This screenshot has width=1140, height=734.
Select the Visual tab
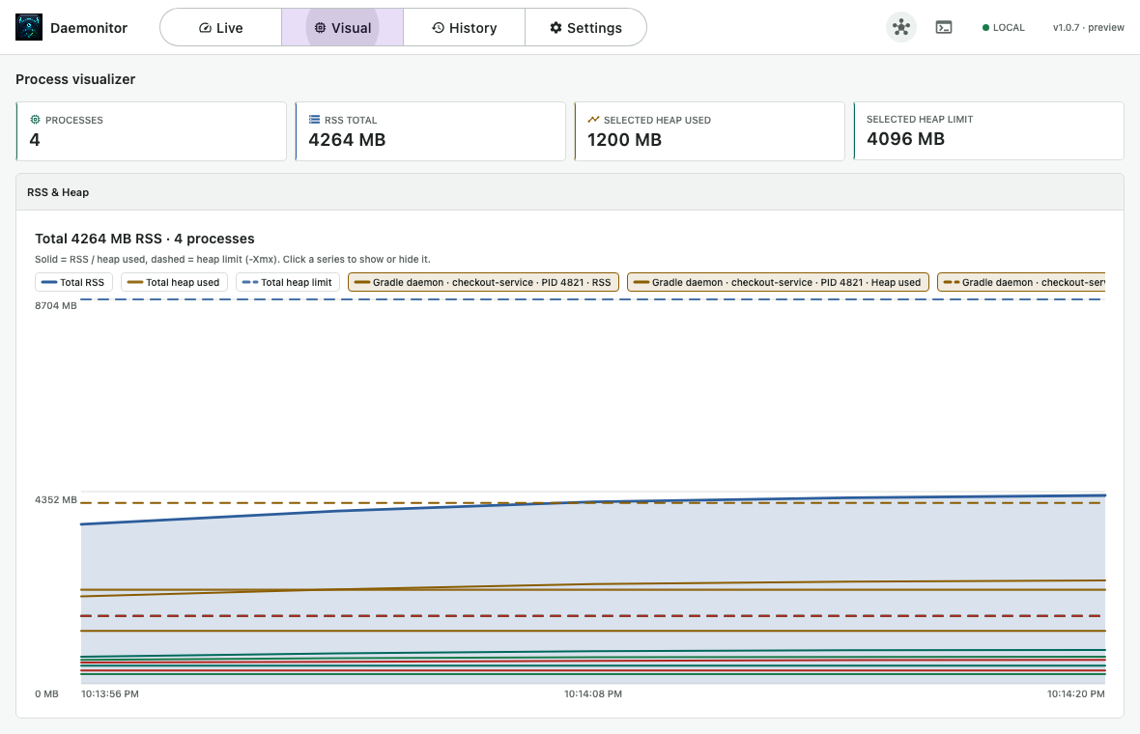point(342,28)
